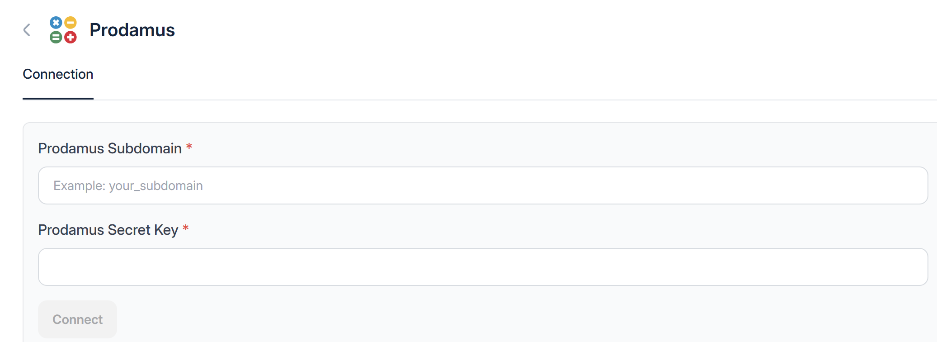Click blank header space right of Prodamus title
Image resolution: width=937 pixels, height=342 pixels.
pyautogui.click(x=542, y=30)
